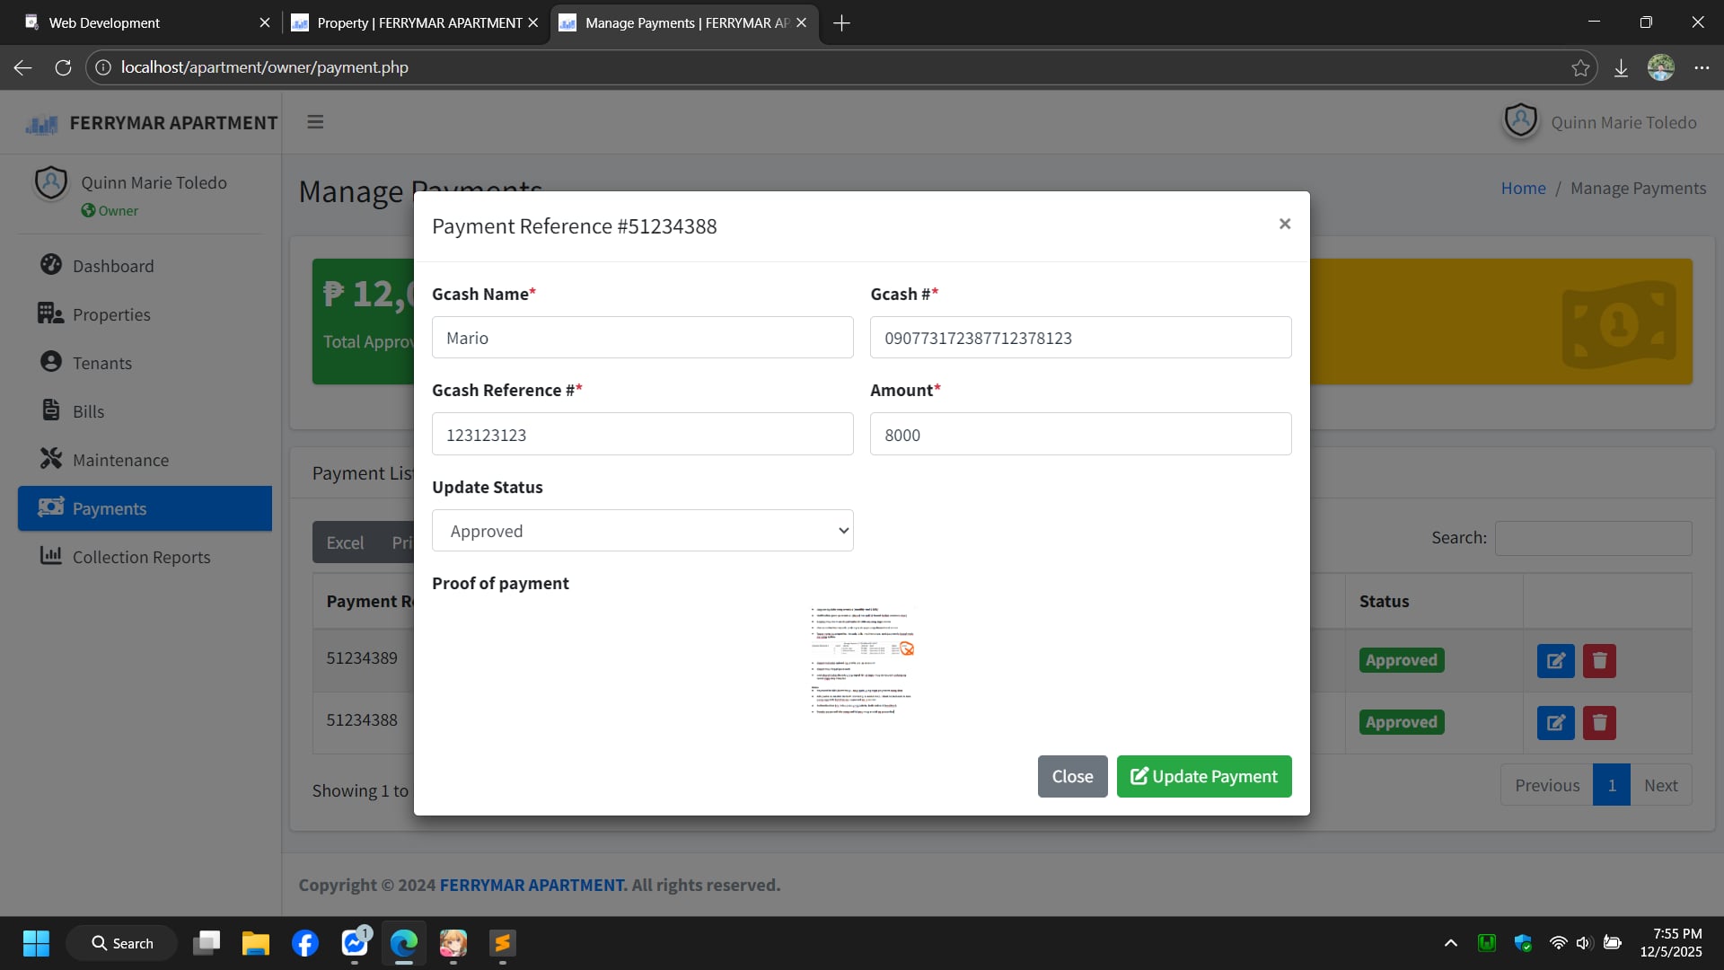This screenshot has width=1724, height=970.
Task: Click the Gcash Name input field
Action: point(642,338)
